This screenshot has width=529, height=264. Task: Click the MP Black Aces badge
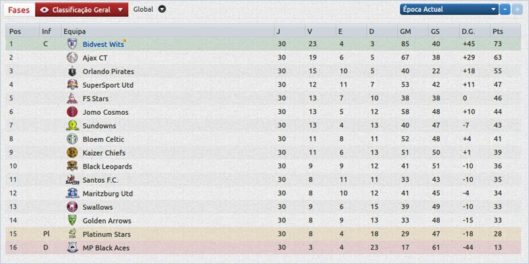[x=72, y=247]
